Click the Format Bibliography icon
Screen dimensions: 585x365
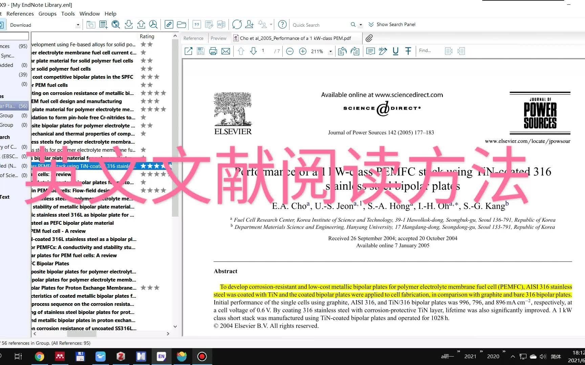click(x=209, y=24)
